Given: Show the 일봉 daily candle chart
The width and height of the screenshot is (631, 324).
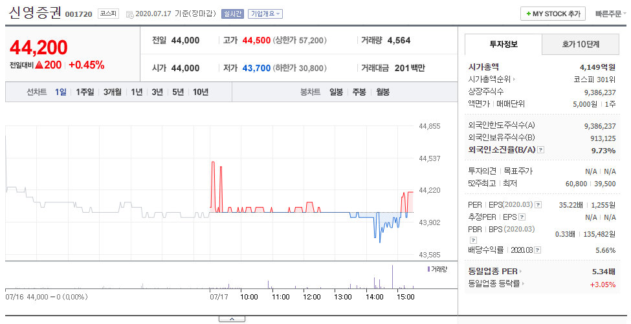Looking at the screenshot, I should (336, 92).
